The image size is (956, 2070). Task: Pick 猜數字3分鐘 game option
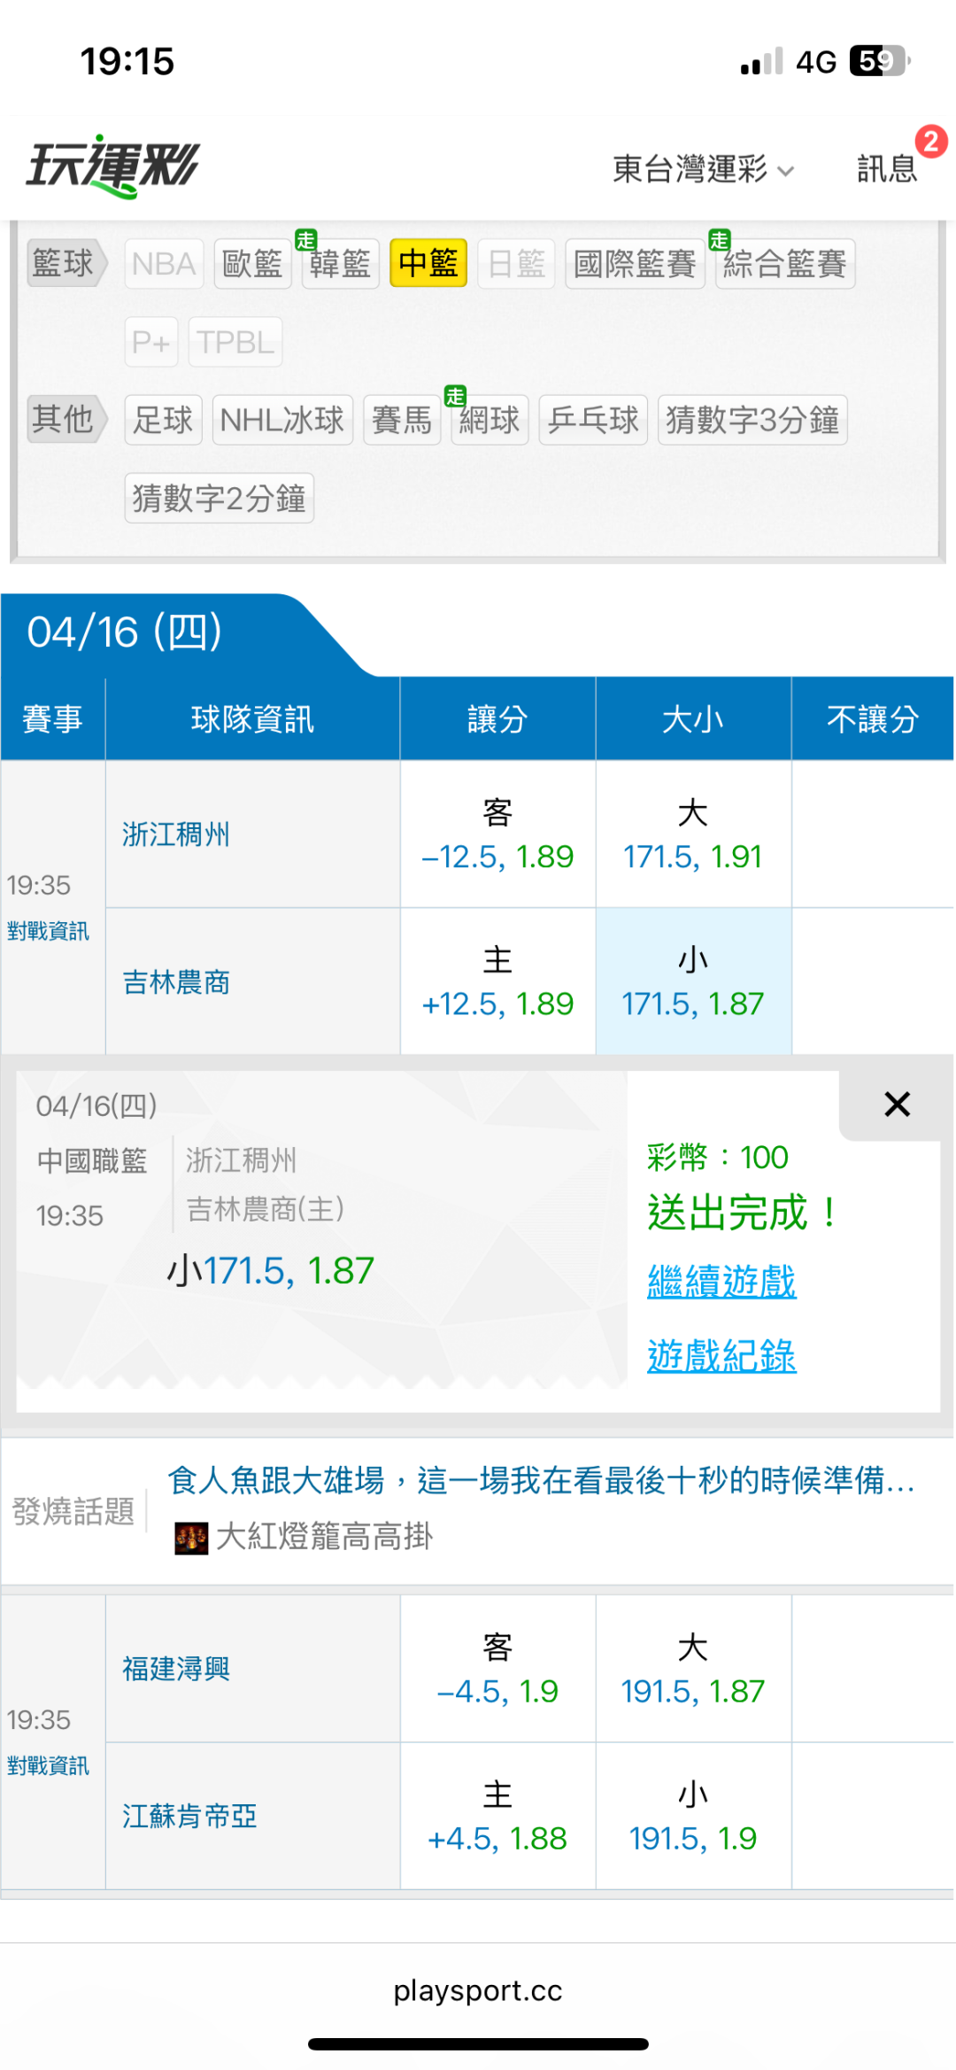coord(752,420)
